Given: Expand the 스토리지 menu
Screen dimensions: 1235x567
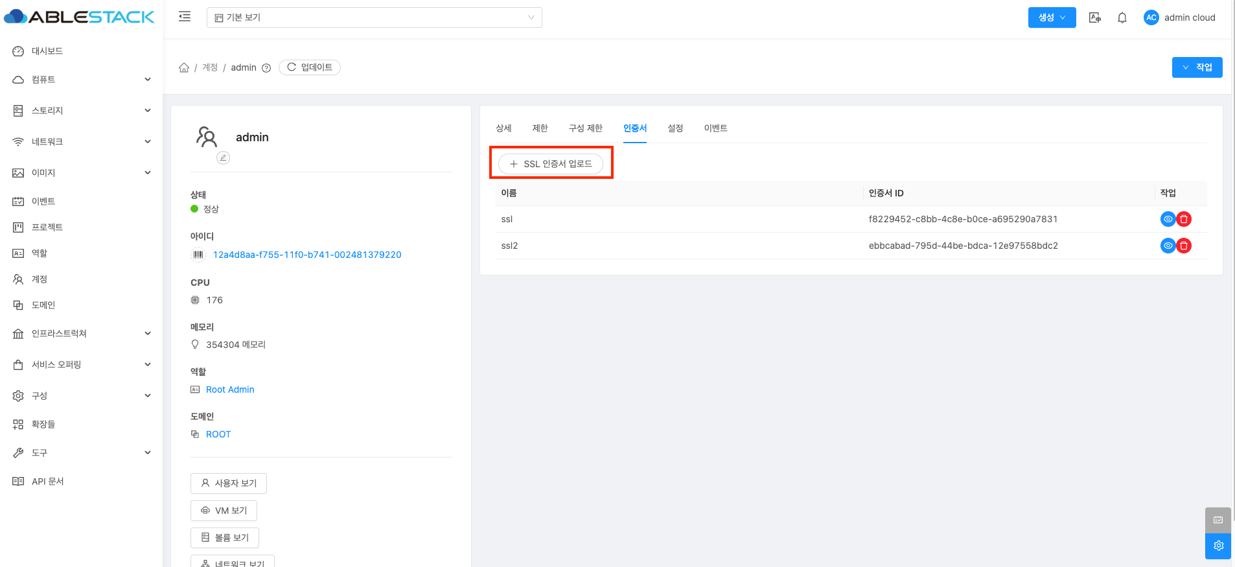Looking at the screenshot, I should pyautogui.click(x=81, y=111).
